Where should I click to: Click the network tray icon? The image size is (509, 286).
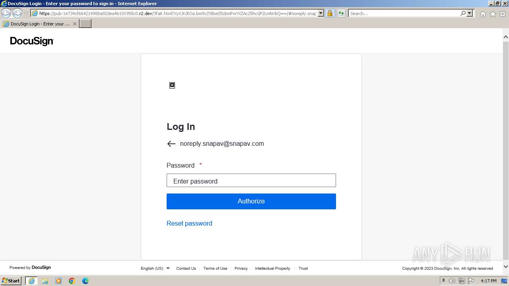(461, 281)
